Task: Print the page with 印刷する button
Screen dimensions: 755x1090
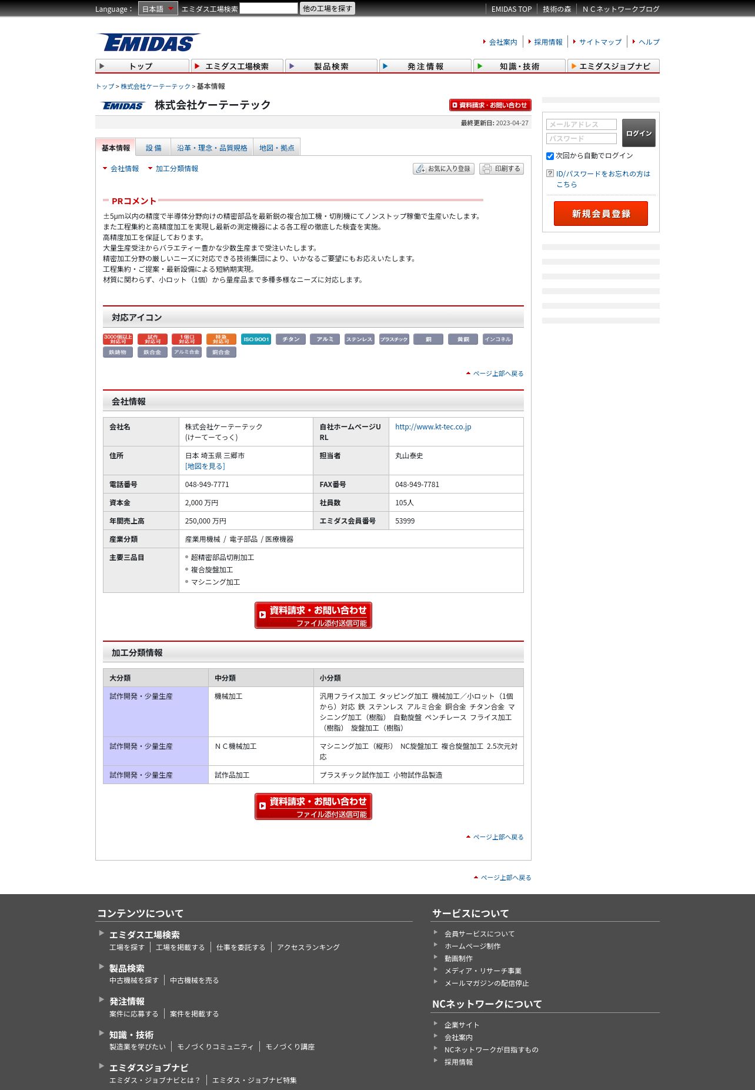Action: coord(502,169)
